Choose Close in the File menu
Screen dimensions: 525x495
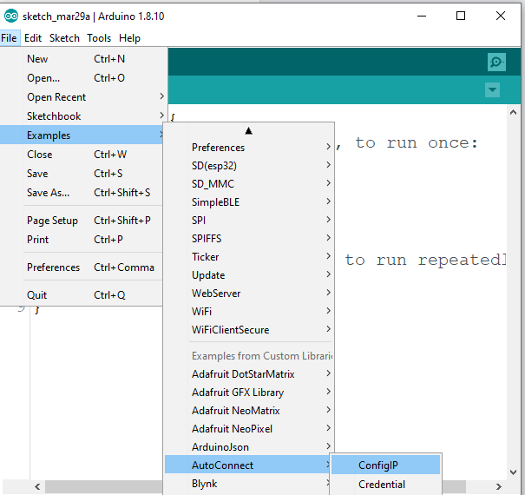tap(82, 155)
